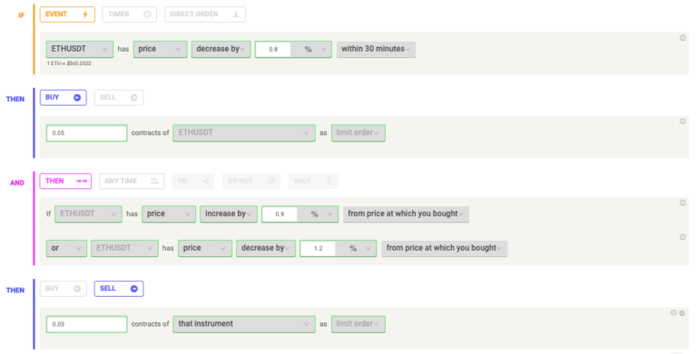Click info icon in the final SELL panel
The height and width of the screenshot is (354, 697).
(673, 312)
